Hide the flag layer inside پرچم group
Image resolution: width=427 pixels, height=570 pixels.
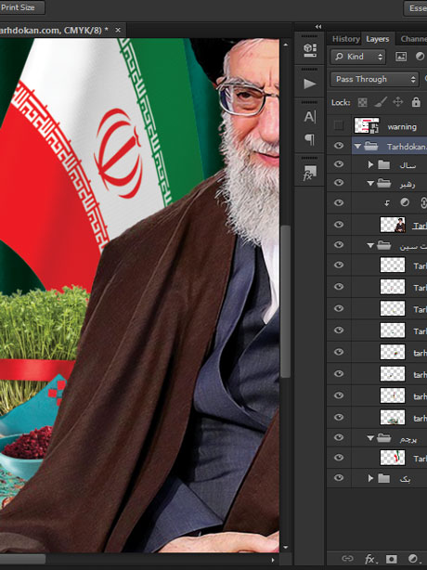pyautogui.click(x=339, y=458)
